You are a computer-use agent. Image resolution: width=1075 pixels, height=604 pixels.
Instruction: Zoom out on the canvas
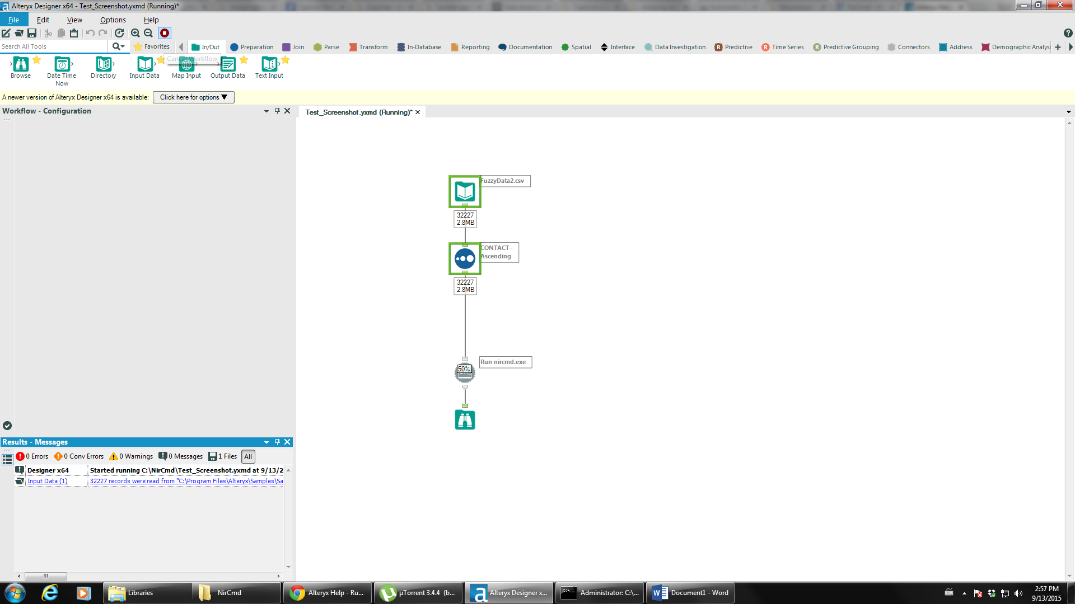148,33
